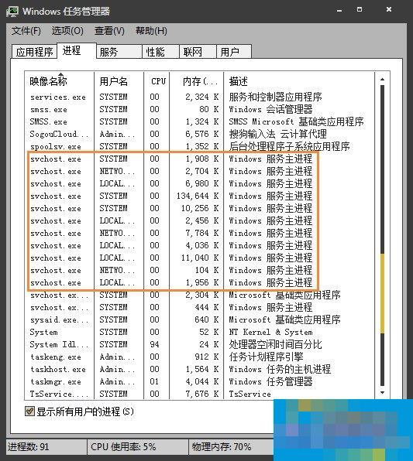Screen dimensions: 413x461
Task: Switch to the 服务 tab
Action: (x=119, y=52)
